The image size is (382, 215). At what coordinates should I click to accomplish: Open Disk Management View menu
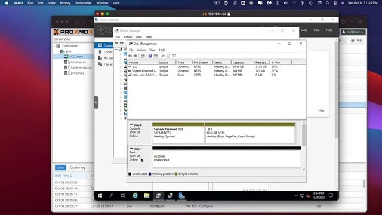(x=152, y=50)
